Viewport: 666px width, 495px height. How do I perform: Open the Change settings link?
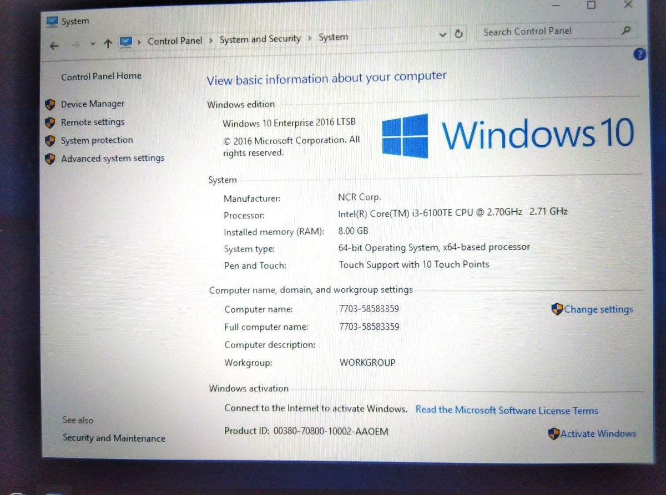click(593, 309)
